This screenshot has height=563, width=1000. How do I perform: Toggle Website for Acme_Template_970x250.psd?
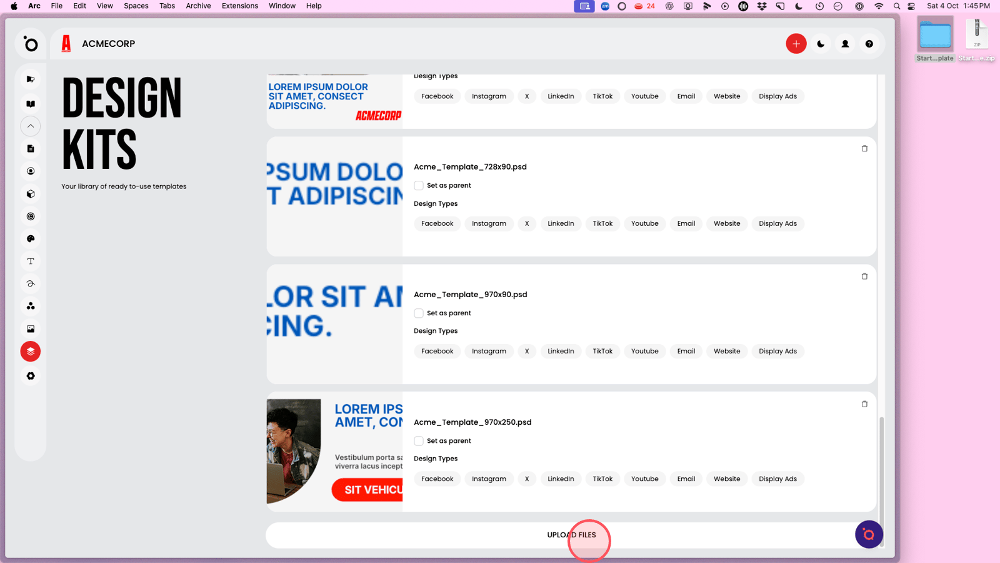point(727,479)
